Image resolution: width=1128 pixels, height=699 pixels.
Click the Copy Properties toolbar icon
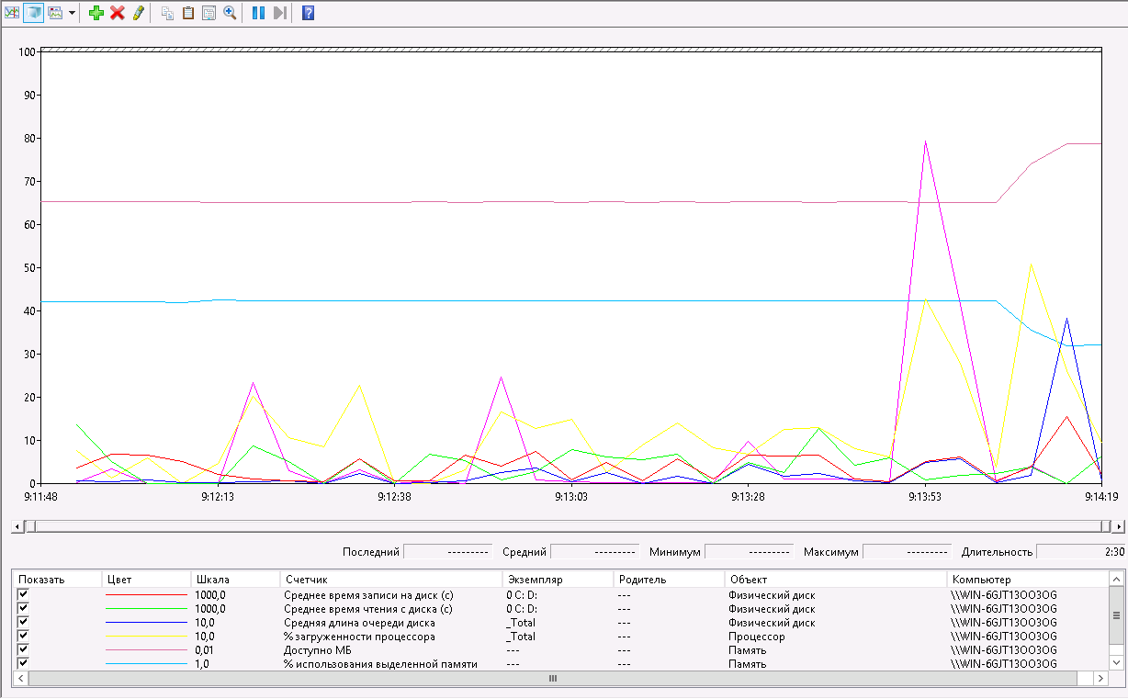[167, 13]
